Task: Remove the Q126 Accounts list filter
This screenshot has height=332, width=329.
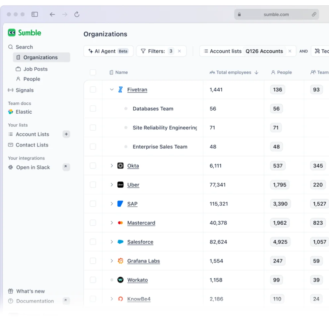Action: pyautogui.click(x=290, y=51)
